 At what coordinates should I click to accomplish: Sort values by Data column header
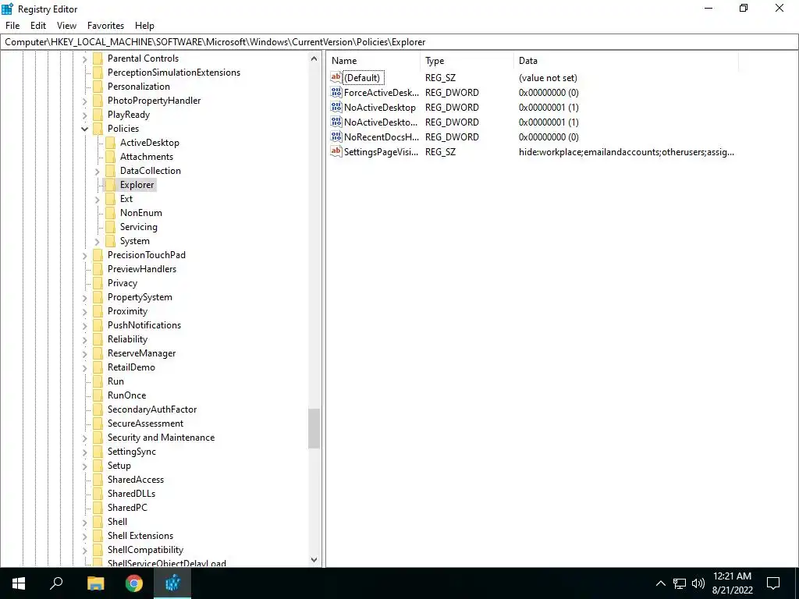tap(627, 61)
